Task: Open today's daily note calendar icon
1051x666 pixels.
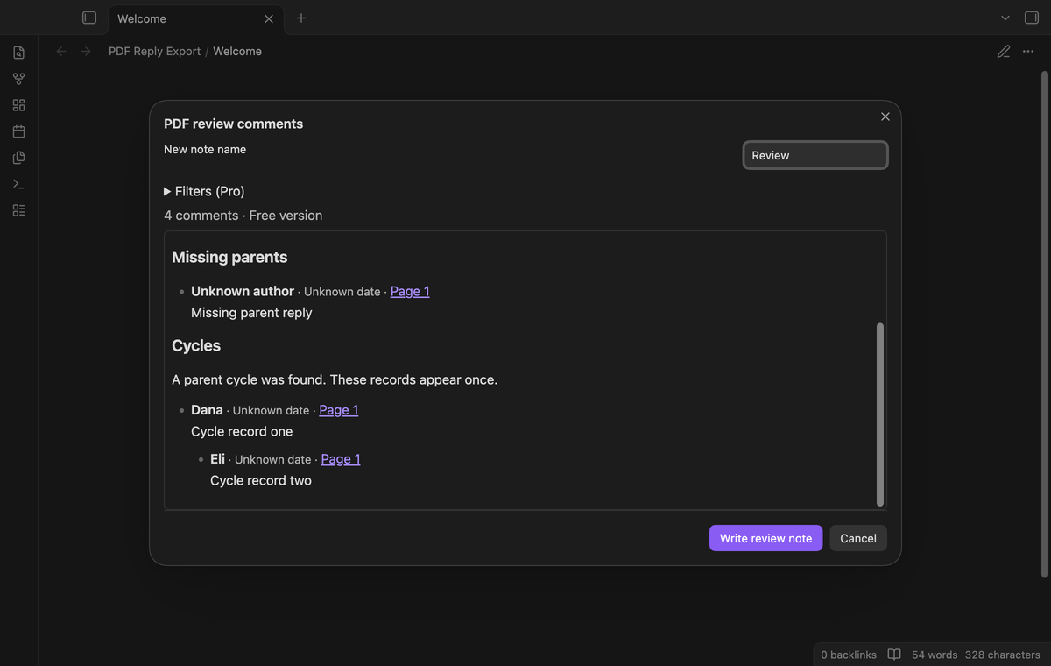Action: click(18, 131)
